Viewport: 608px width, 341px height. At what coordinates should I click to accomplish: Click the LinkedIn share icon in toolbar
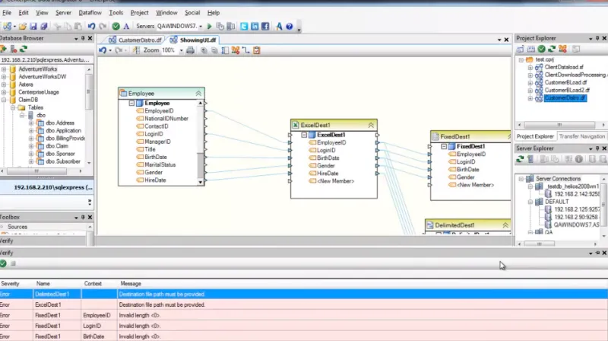tap(255, 27)
